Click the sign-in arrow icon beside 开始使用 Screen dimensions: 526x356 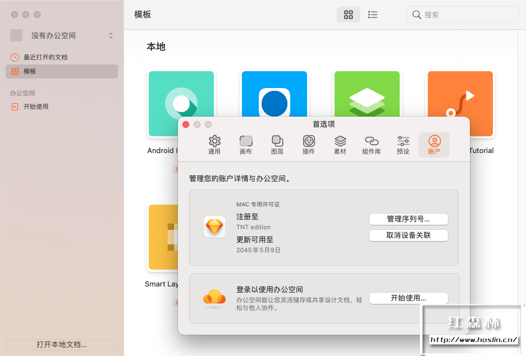pos(15,107)
